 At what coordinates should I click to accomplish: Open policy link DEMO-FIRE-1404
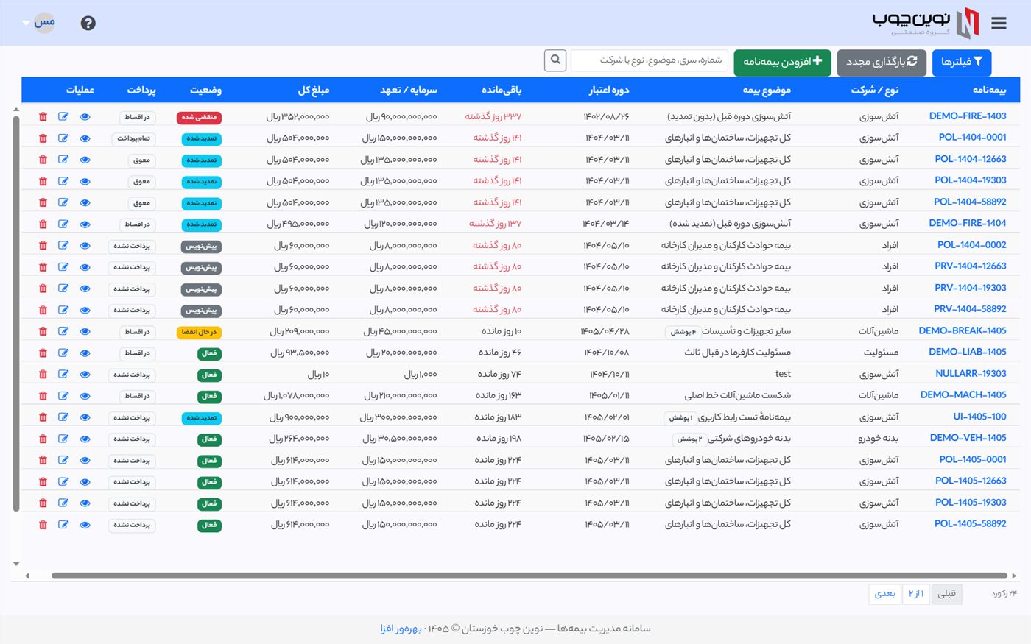pyautogui.click(x=967, y=223)
